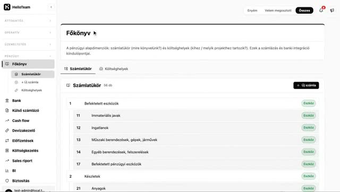Screen dimensions: 340x192
Task: Select account row 2 Készletek
Action: click(x=192, y=176)
